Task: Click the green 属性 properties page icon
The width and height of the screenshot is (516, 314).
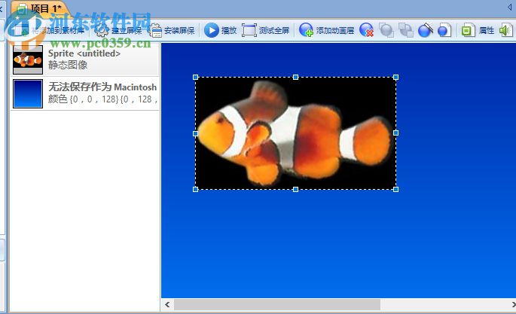Action: click(468, 30)
